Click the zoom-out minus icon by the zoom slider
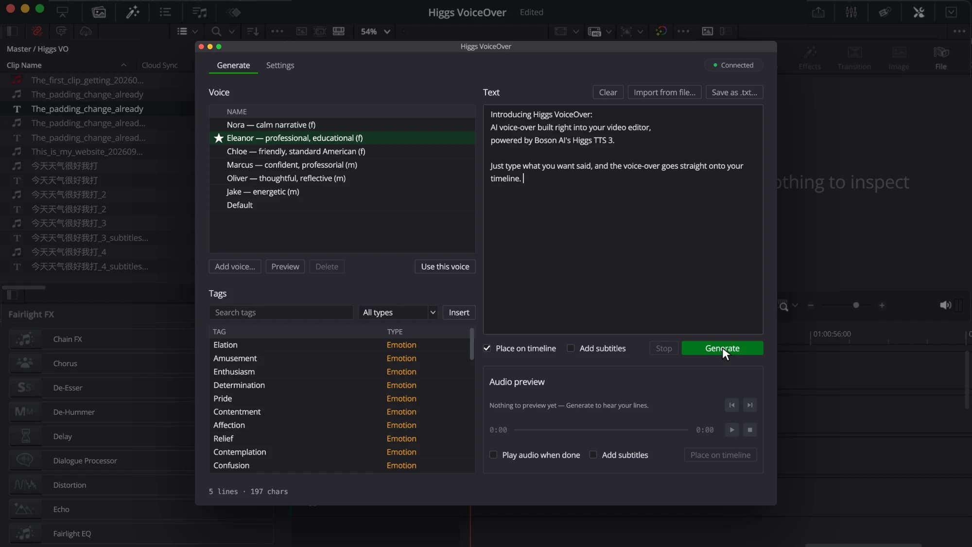The width and height of the screenshot is (972, 547). click(x=811, y=305)
